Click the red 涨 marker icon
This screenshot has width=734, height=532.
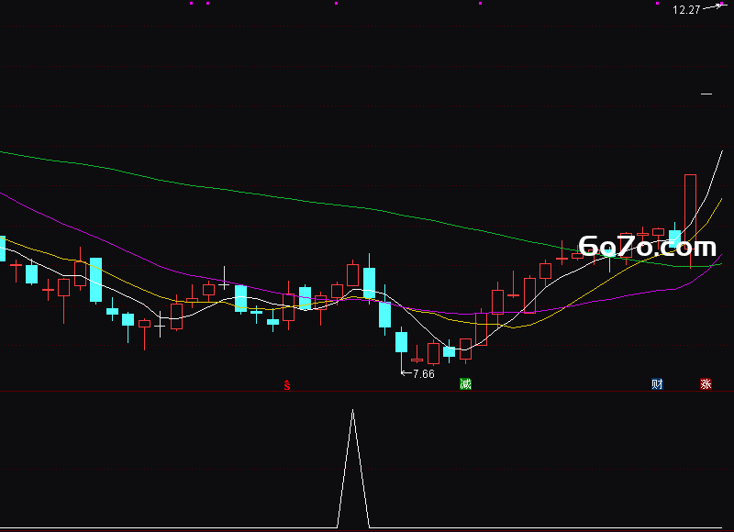tap(706, 384)
